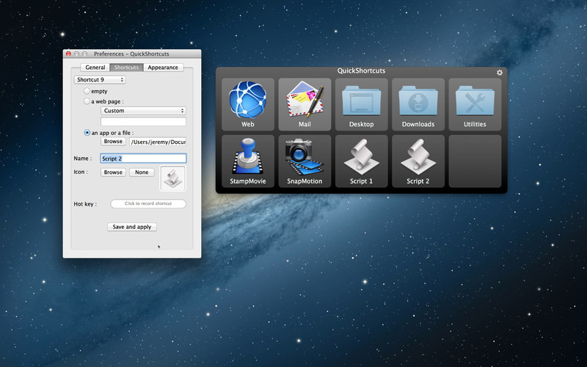Screen dimensions: 587x367
Task: Open the Shortcut 9 dropdown
Action: (100, 80)
